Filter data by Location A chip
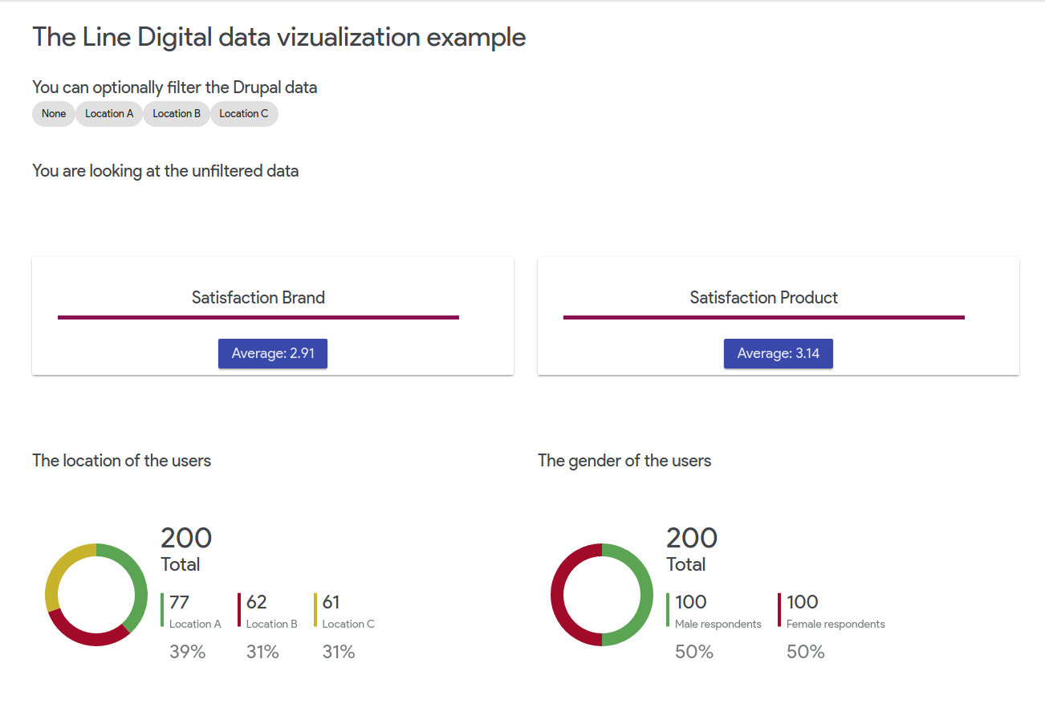The height and width of the screenshot is (704, 1045). pyautogui.click(x=109, y=114)
